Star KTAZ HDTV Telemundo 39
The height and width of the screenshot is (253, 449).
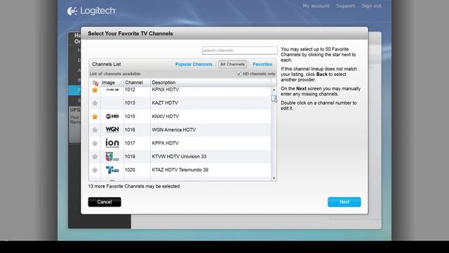coord(95,170)
